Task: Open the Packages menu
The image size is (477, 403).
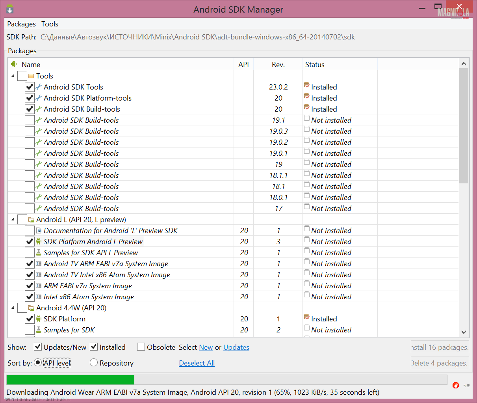Action: [x=21, y=24]
